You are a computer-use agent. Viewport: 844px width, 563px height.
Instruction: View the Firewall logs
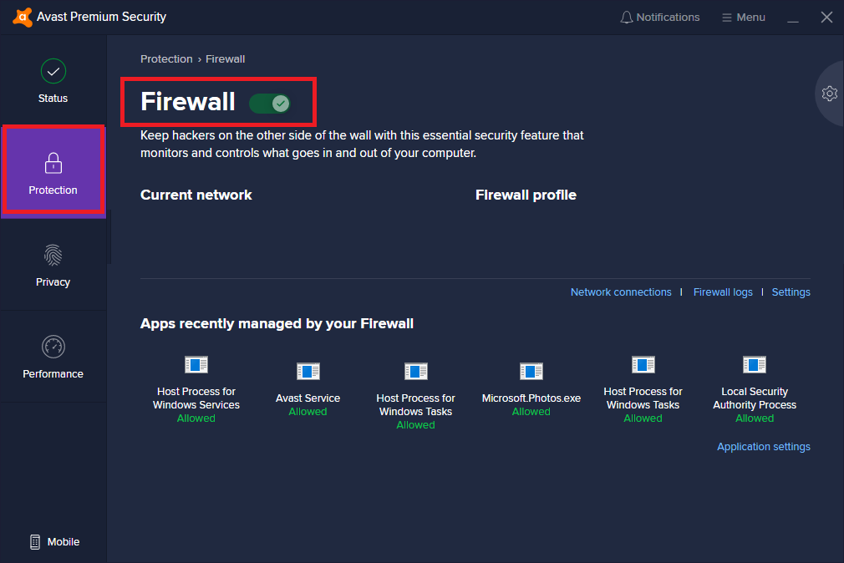[x=723, y=292]
